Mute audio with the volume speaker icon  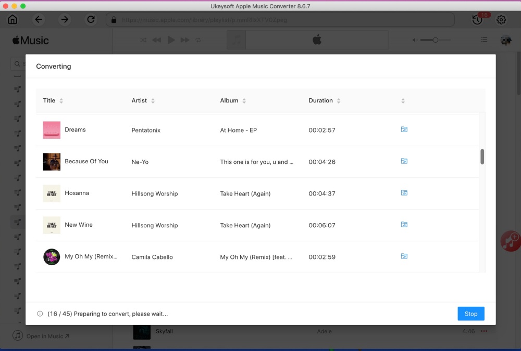pyautogui.click(x=414, y=40)
